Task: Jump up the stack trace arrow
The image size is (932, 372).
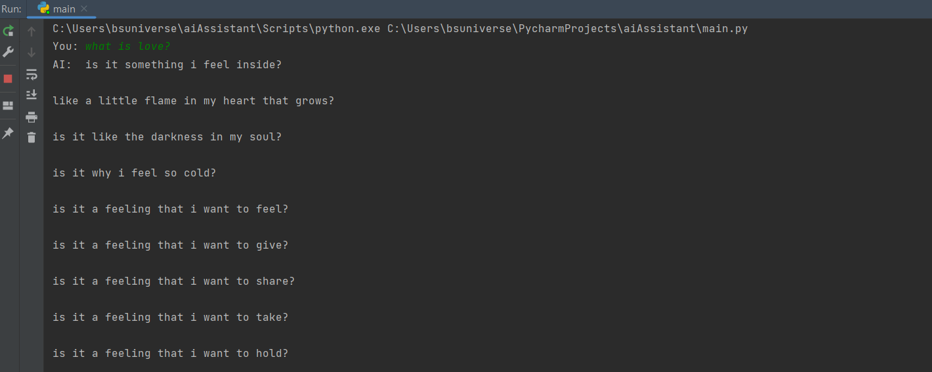Action: [31, 31]
